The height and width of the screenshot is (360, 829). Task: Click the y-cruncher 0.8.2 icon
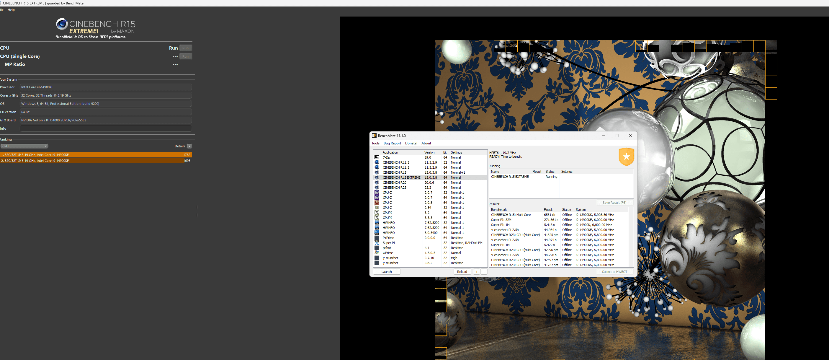point(377,263)
